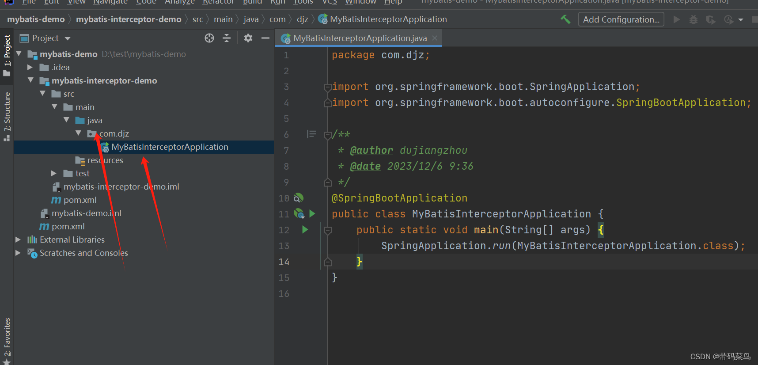Open the Refactor menu
Viewport: 758px width, 365px height.
pos(218,2)
